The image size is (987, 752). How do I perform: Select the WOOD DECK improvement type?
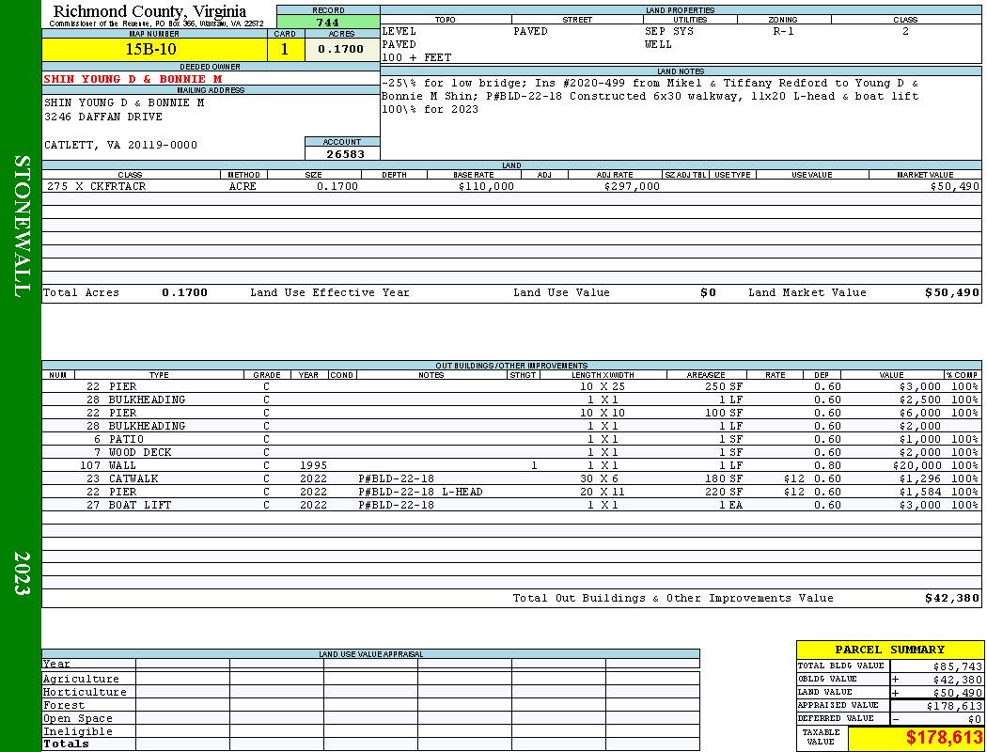[140, 452]
